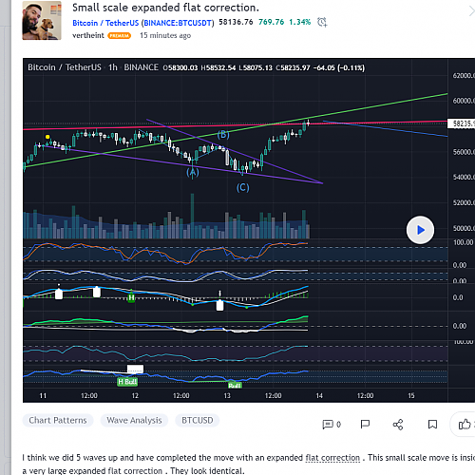Image resolution: width=475 pixels, height=475 pixels.
Task: Click the PREMIUM badge next to vertheint
Action: 120,36
